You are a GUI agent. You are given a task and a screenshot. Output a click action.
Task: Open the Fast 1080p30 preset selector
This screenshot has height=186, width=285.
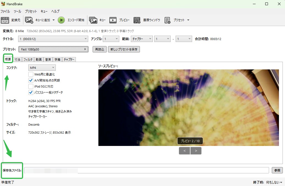(x=53, y=49)
